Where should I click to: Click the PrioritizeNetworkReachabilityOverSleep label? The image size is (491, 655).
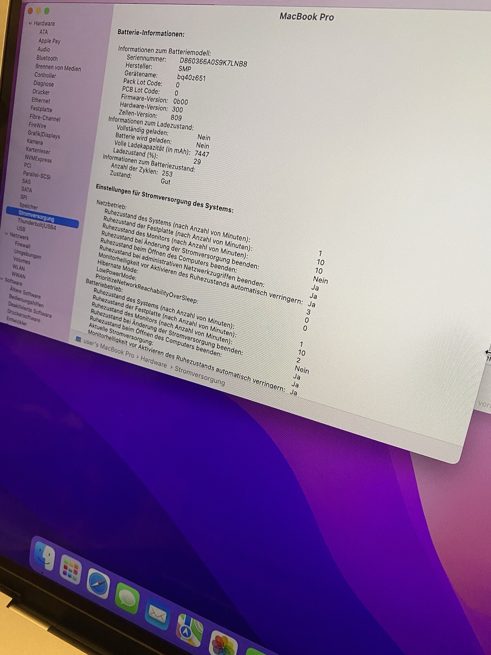147,290
